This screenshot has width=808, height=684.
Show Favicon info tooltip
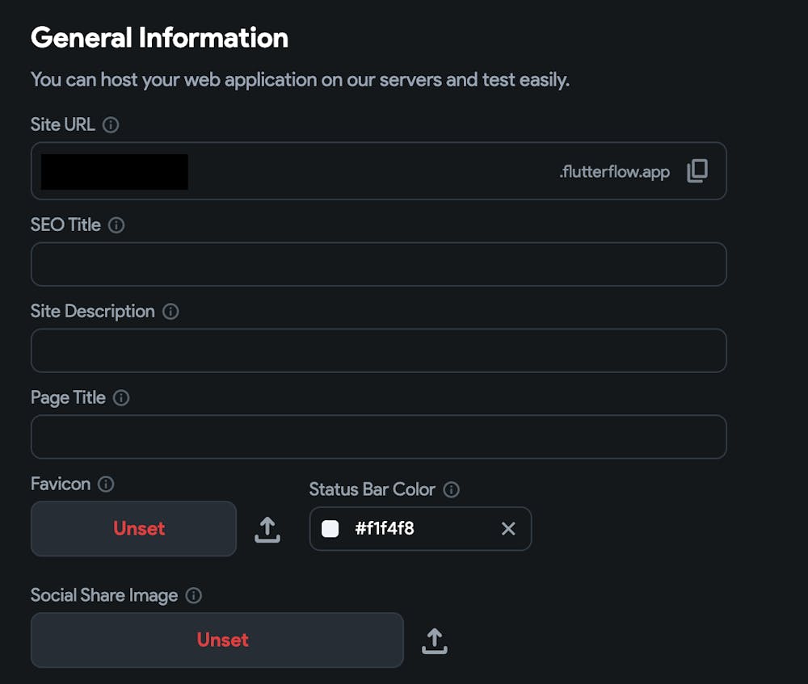106,485
